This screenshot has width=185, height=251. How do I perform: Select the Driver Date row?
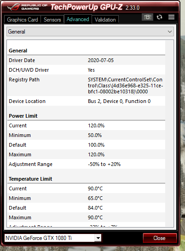pyautogui.click(x=86, y=60)
